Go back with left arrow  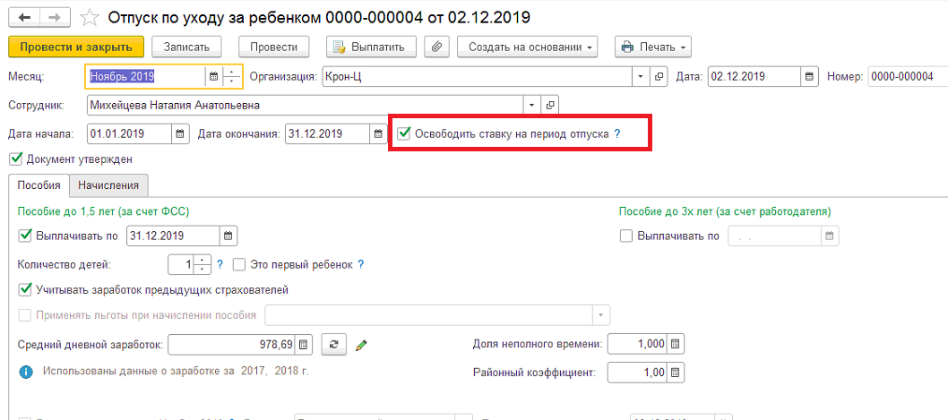pyautogui.click(x=25, y=18)
